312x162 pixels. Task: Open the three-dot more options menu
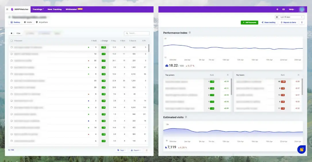tap(302, 22)
